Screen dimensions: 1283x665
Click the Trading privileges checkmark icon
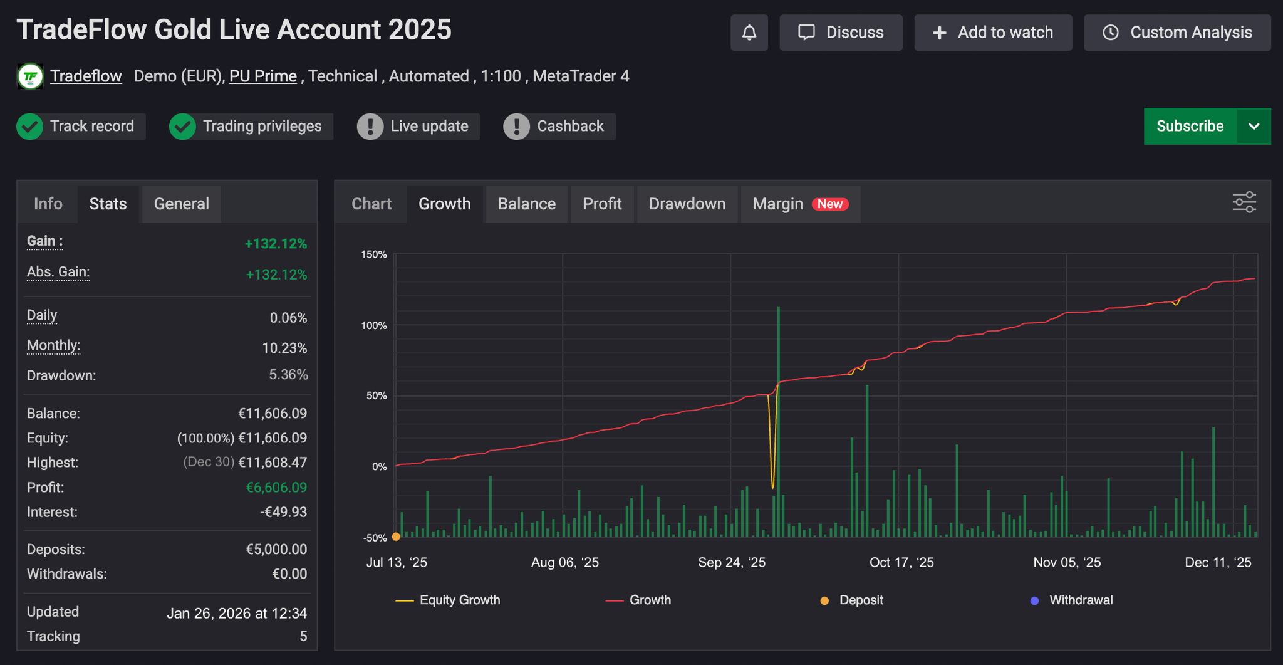pyautogui.click(x=182, y=127)
